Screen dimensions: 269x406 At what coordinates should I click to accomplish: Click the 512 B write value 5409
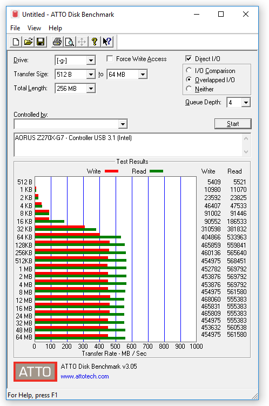(x=214, y=182)
